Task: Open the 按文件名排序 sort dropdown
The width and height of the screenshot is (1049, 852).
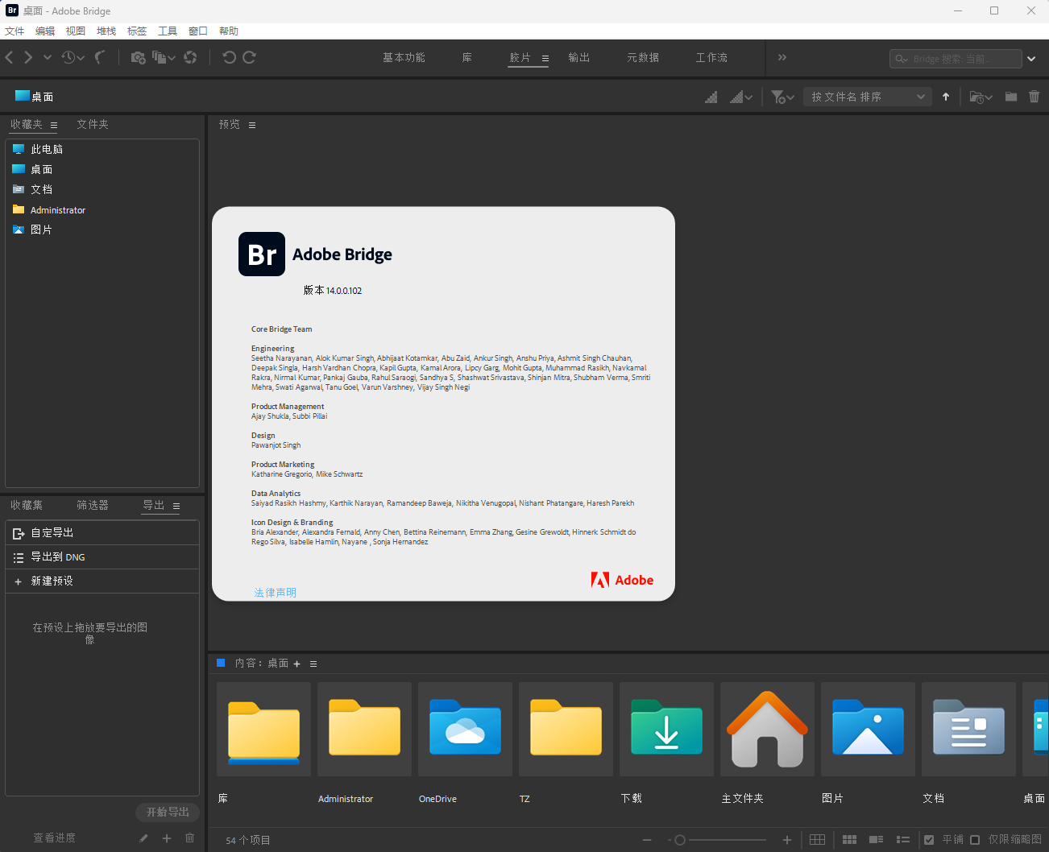Action: pyautogui.click(x=868, y=97)
